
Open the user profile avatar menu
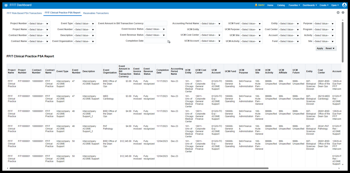pos(344,5)
